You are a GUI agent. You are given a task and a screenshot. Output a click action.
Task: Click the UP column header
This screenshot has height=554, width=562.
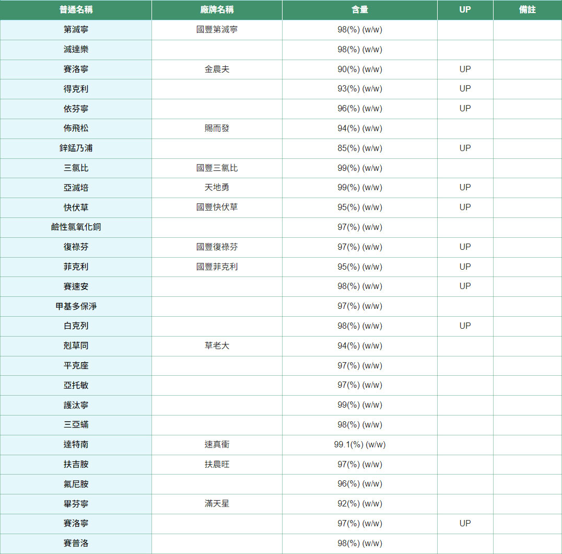point(465,10)
